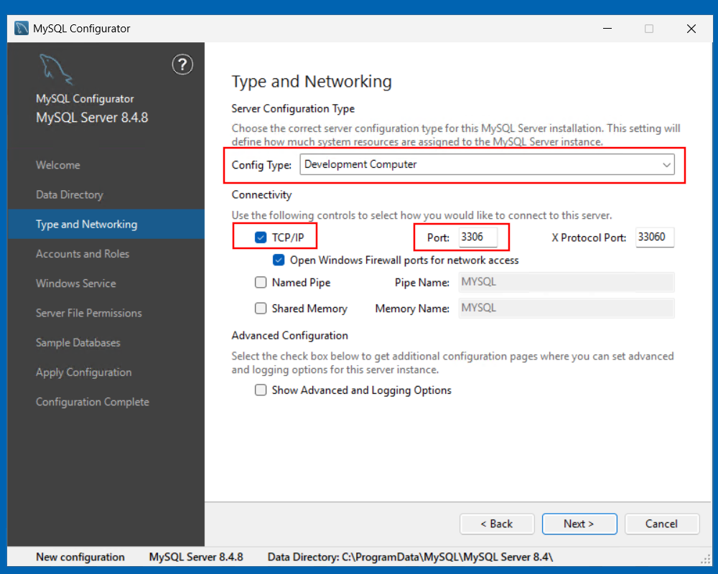The width and height of the screenshot is (718, 574).
Task: Select the Type and Networking step
Action: coord(106,225)
